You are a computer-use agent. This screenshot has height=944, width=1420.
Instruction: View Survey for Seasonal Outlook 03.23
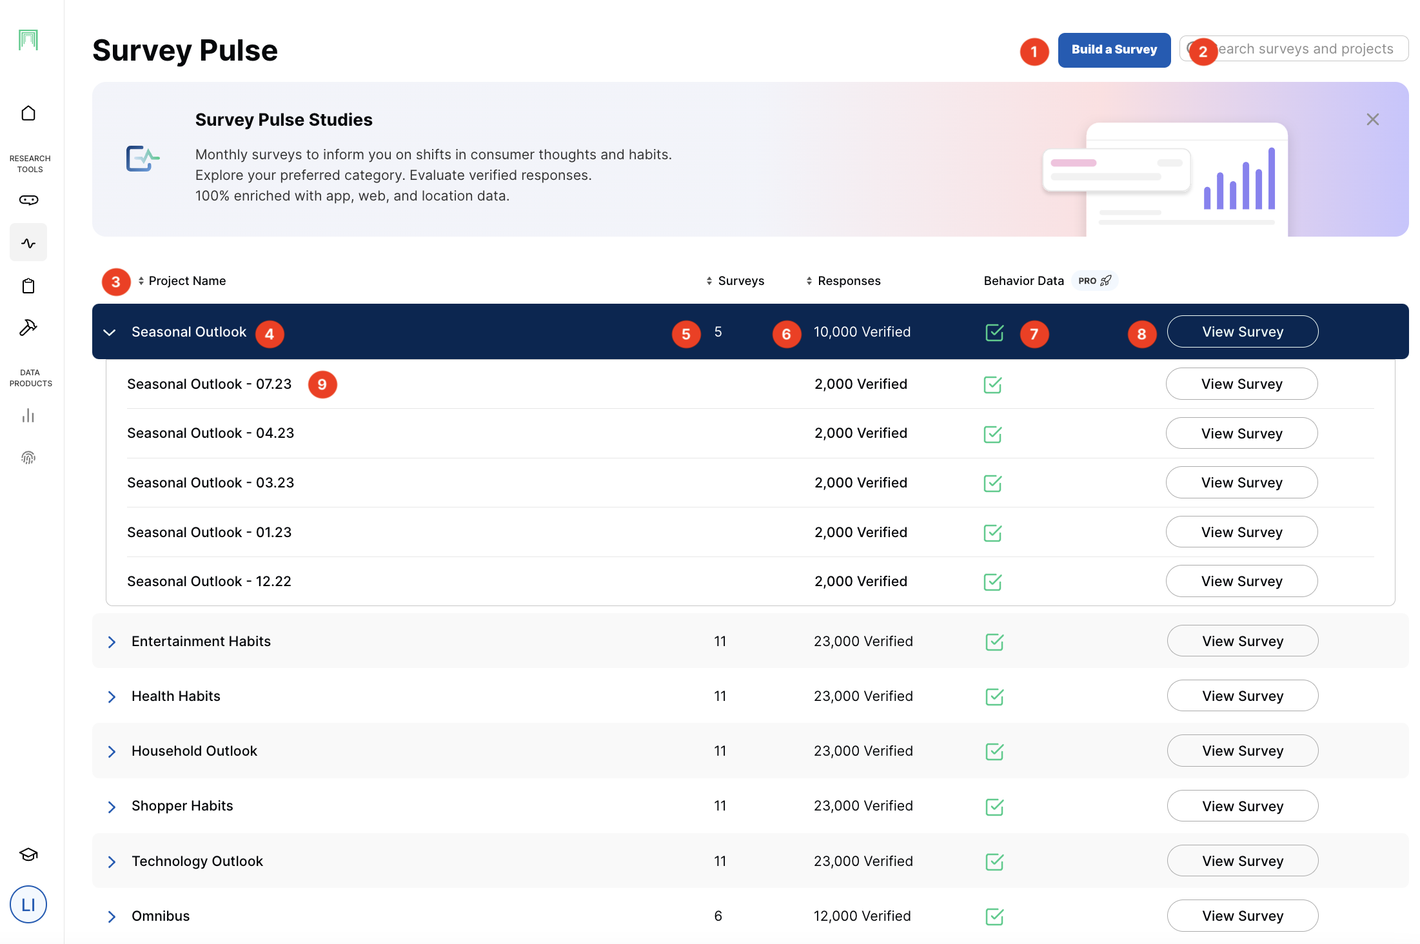click(x=1241, y=483)
